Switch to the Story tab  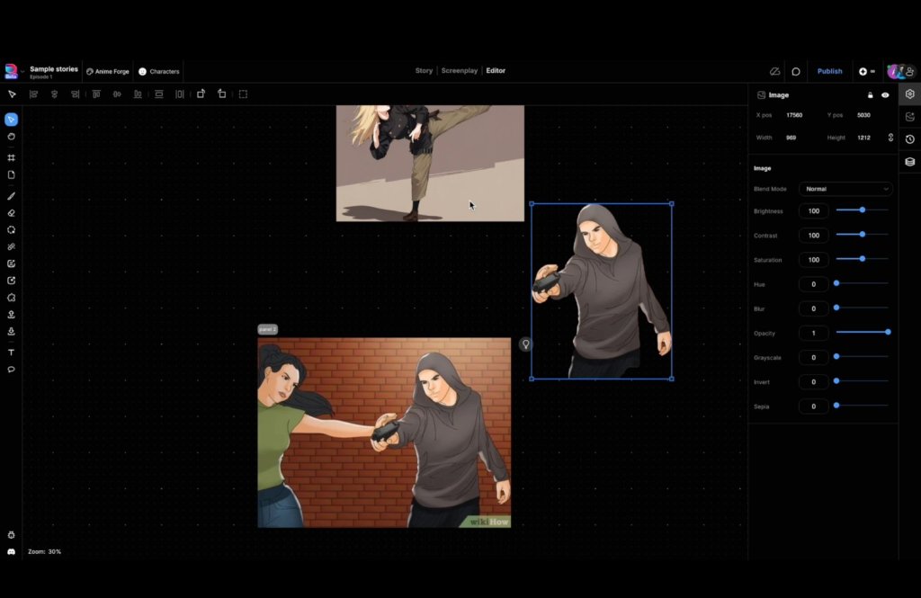[424, 71]
